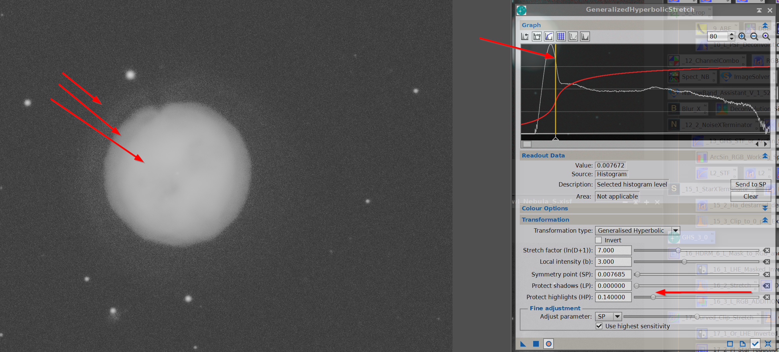Click the Protect highlights slider handle
This screenshot has height=352, width=779.
click(x=653, y=297)
